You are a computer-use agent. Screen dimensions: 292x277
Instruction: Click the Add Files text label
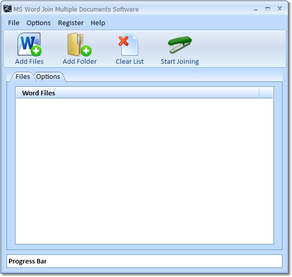(x=29, y=62)
